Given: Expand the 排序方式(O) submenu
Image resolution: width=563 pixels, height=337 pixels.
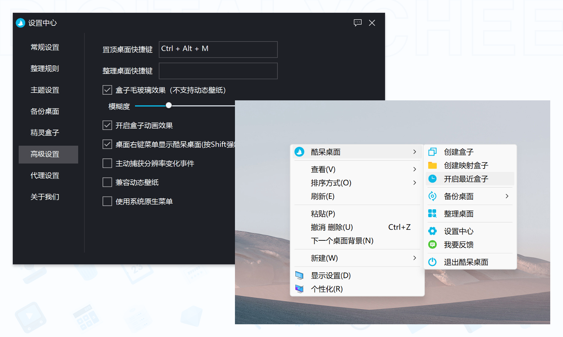Looking at the screenshot, I should [x=414, y=183].
